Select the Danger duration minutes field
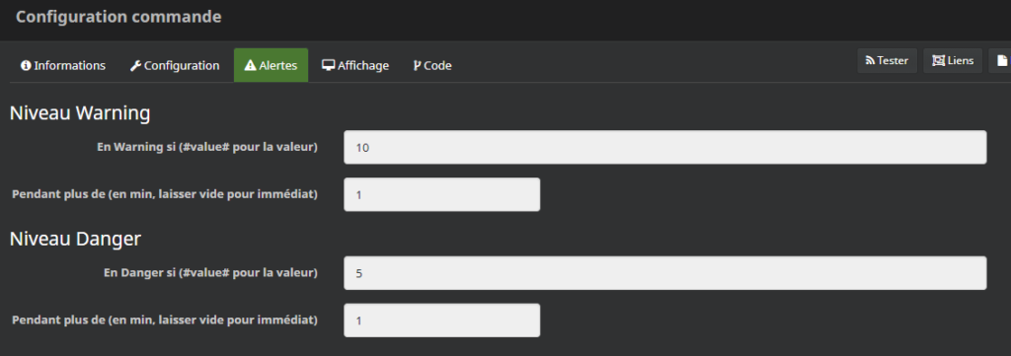 click(441, 320)
